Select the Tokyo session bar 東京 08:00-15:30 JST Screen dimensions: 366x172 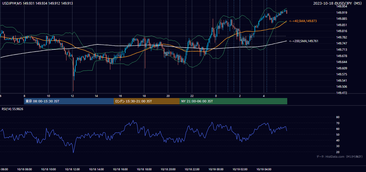coord(69,101)
